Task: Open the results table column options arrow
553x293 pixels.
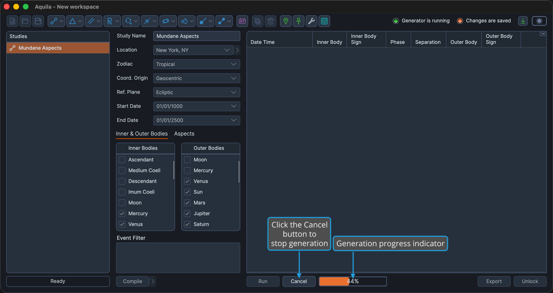Action: pyautogui.click(x=543, y=34)
